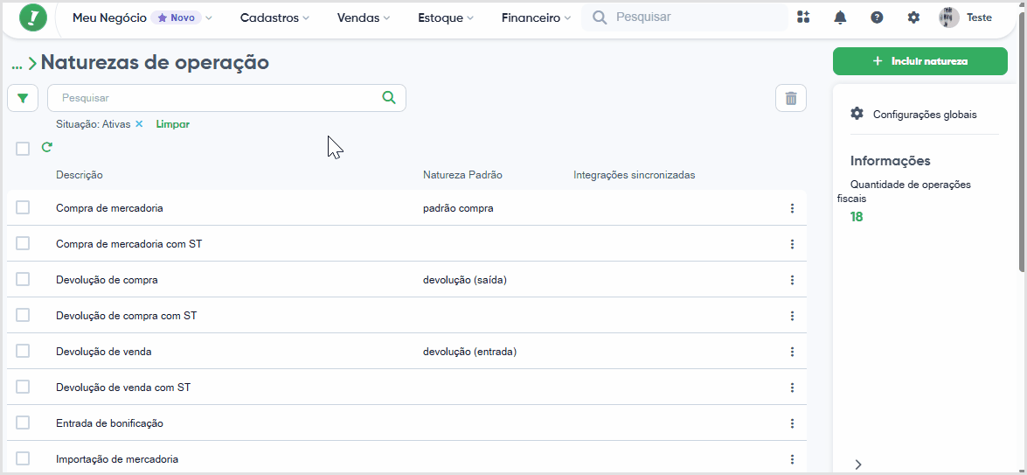The width and height of the screenshot is (1027, 475).
Task: Click the top Pesquisar global search field
Action: (x=685, y=17)
